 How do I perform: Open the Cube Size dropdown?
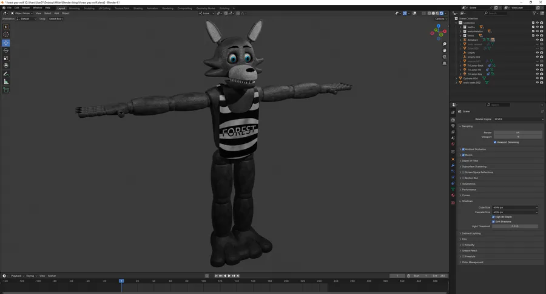click(515, 208)
